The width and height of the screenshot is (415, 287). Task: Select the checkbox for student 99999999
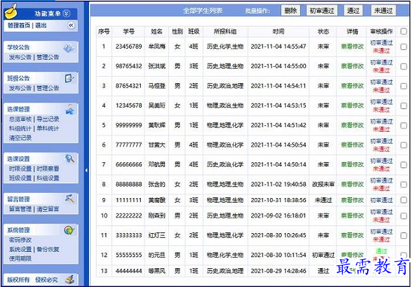[x=404, y=125]
